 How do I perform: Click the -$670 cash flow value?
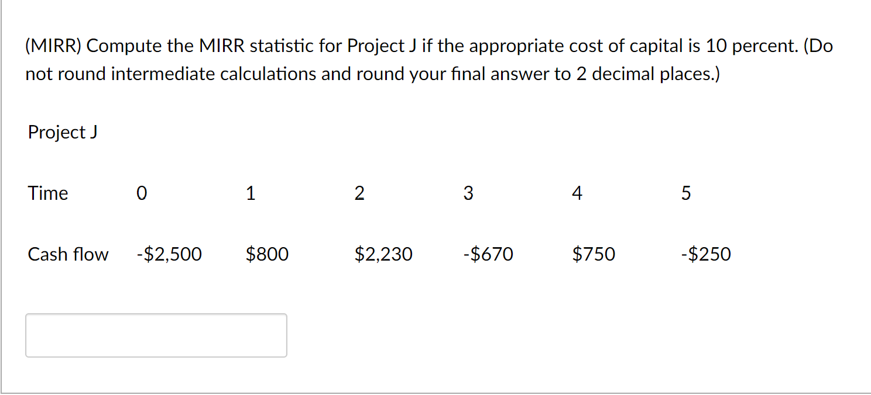click(487, 254)
